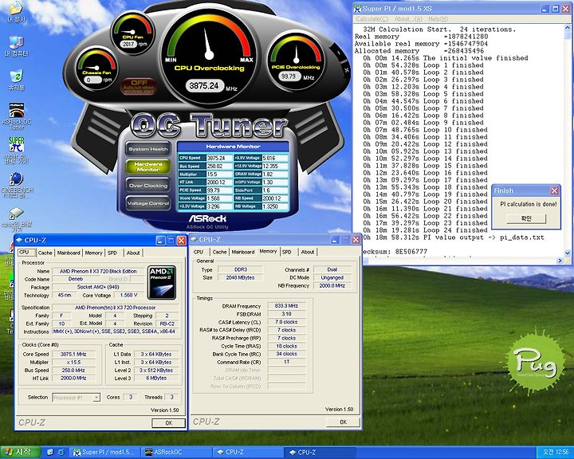Select Hardware Monitor button in OC Tuner

(148, 167)
